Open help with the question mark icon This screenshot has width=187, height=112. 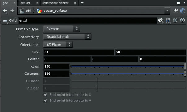click(182, 20)
